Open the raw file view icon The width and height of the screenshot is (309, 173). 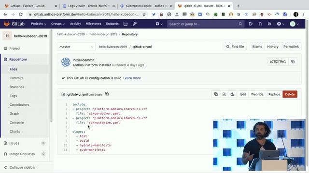(224, 94)
